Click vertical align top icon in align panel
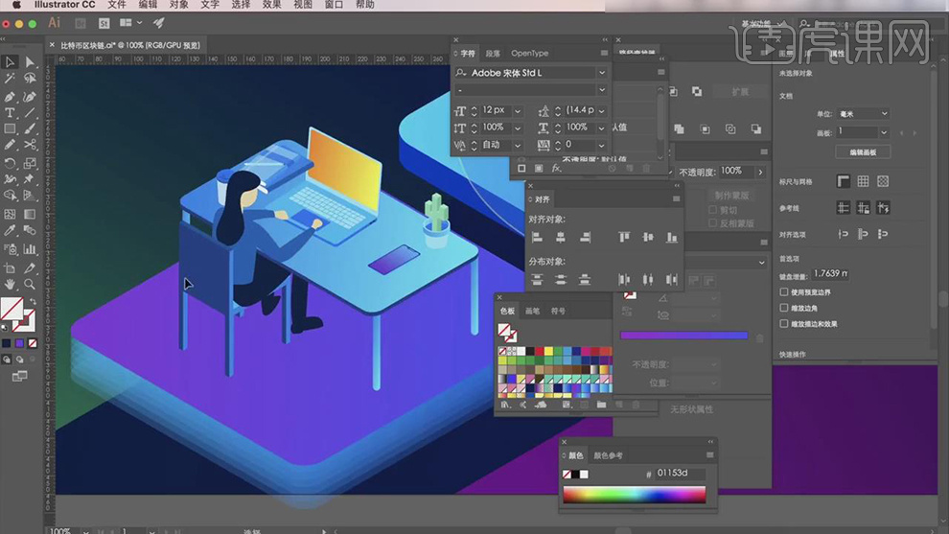The width and height of the screenshot is (949, 534). tap(624, 237)
